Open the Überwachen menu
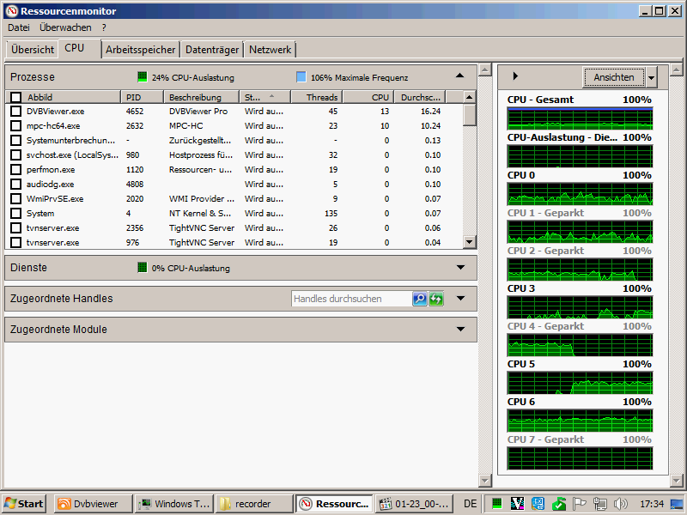The height and width of the screenshot is (515, 687). coord(65,27)
